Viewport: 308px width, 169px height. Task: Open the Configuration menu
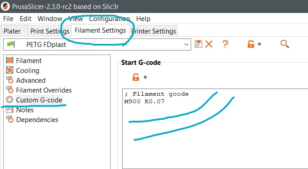[109, 19]
